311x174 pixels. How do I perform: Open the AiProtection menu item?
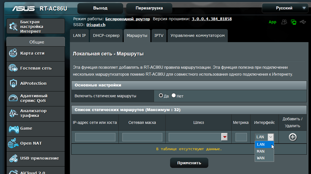coord(36,84)
